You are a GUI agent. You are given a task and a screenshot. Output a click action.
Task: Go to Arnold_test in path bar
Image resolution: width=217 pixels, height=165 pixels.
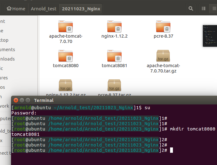click(x=43, y=9)
